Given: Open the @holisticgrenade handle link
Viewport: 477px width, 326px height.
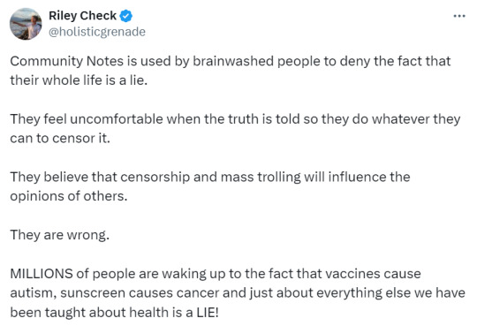Looking at the screenshot, I should pyautogui.click(x=97, y=32).
